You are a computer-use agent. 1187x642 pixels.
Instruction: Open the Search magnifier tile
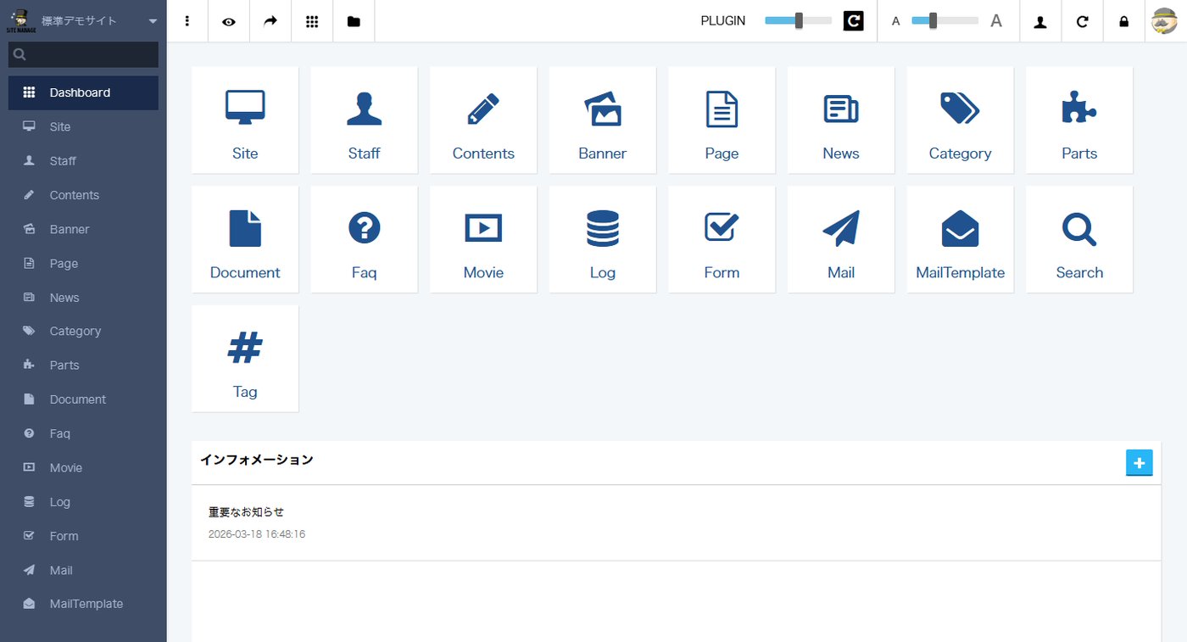coord(1079,239)
